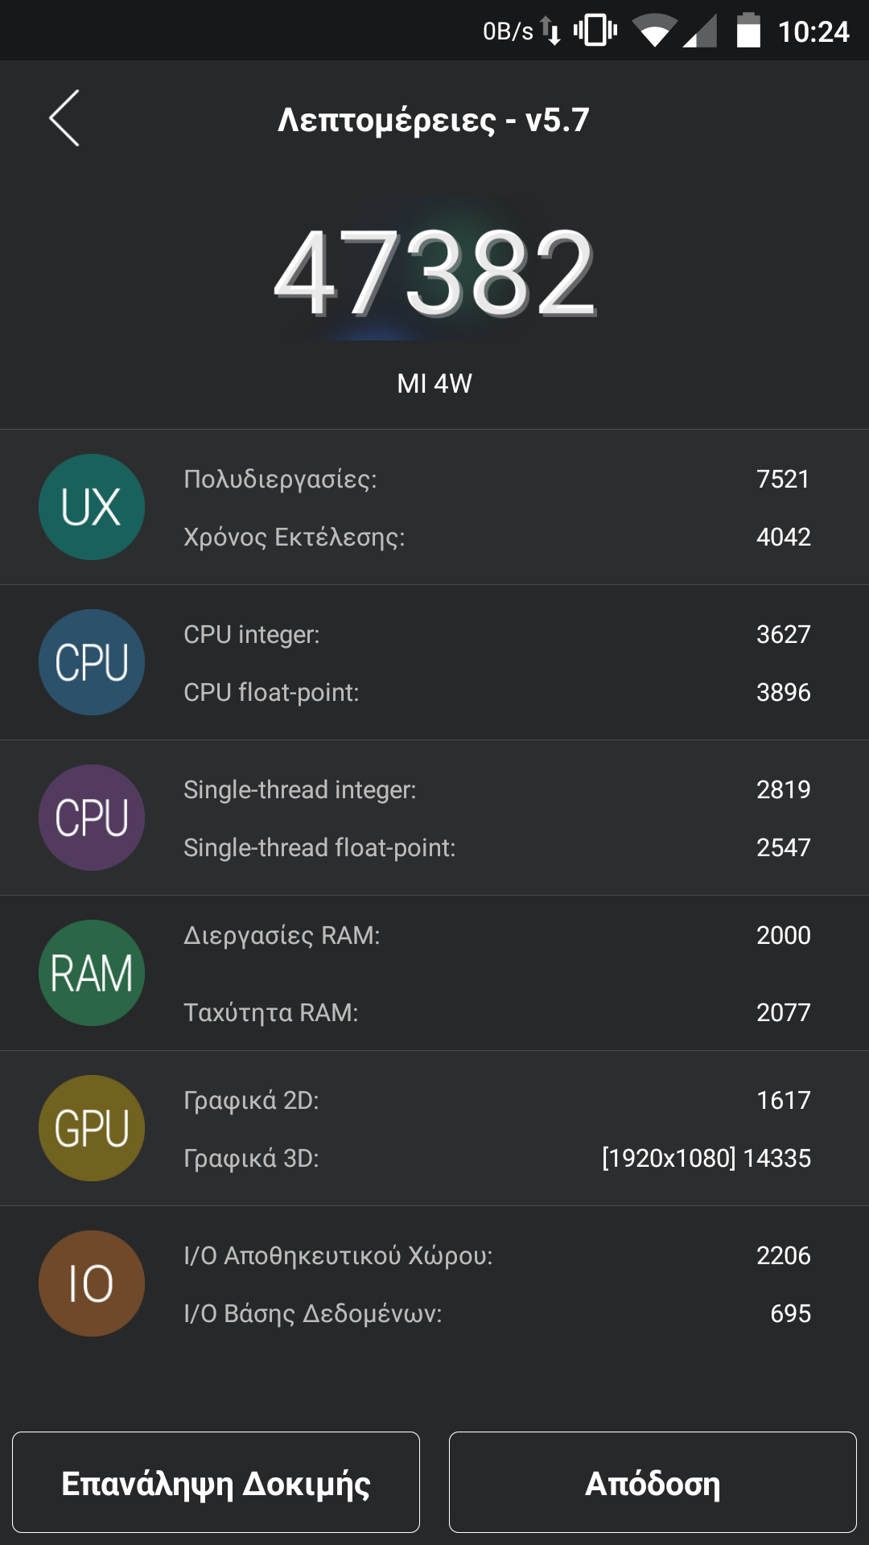869x1545 pixels.
Task: Select the Ταχύτητα RAM score row
Action: 496,1012
